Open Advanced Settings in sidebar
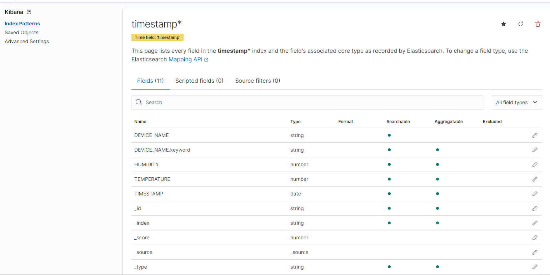 pyautogui.click(x=27, y=41)
